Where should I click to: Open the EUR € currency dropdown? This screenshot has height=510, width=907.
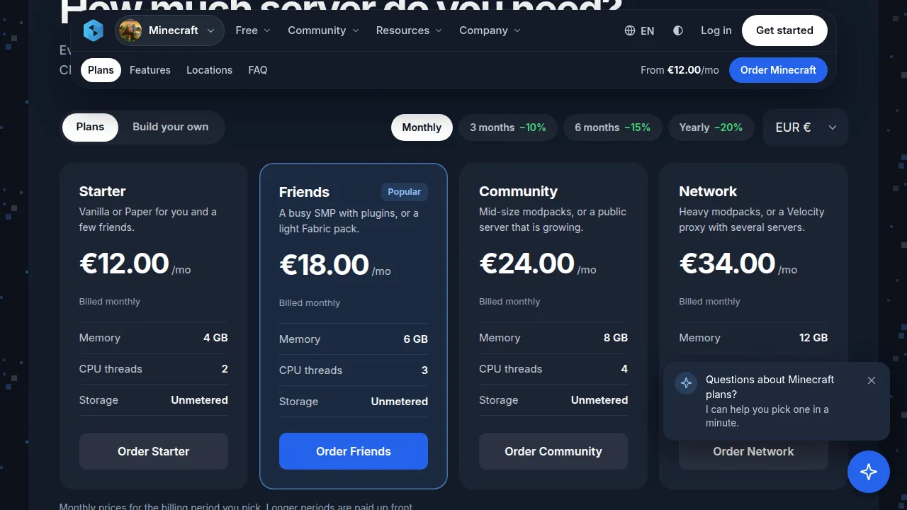point(806,127)
